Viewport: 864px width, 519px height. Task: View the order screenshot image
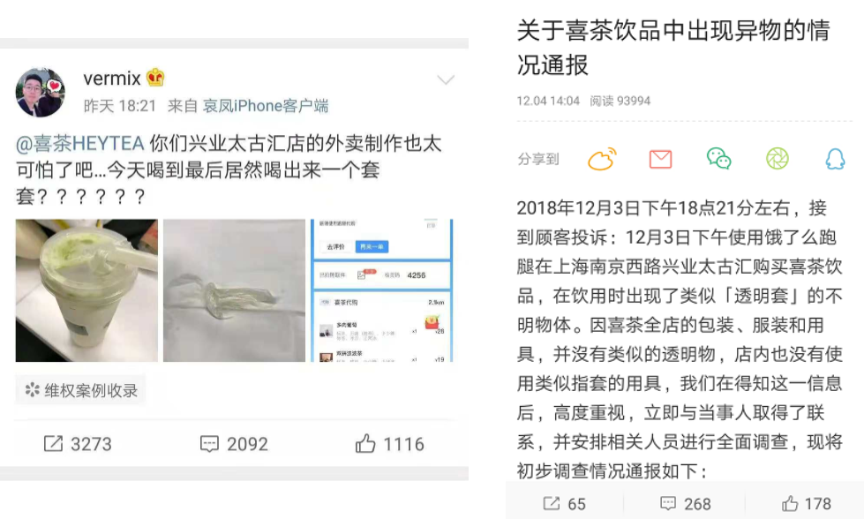pos(382,290)
